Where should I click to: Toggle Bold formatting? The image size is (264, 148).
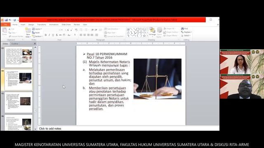[46, 35]
